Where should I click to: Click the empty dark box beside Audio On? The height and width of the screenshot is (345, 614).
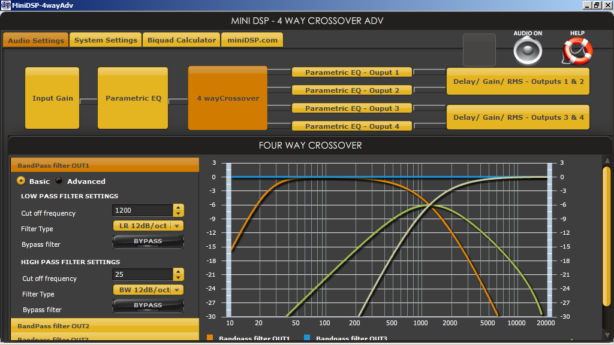point(479,50)
